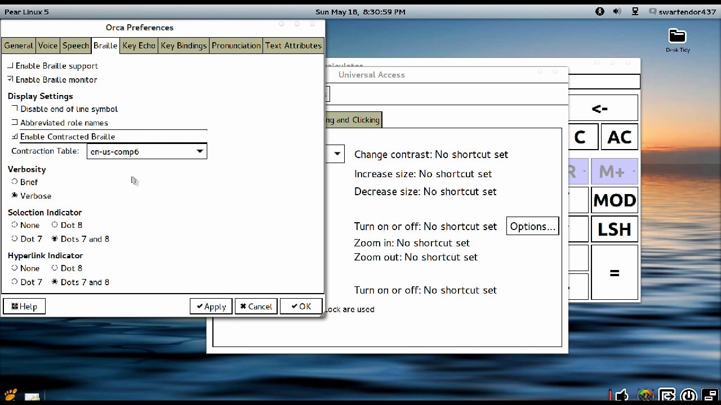The height and width of the screenshot is (405, 721).
Task: Open the system monitor gauge icon
Action: pyautogui.click(x=646, y=395)
